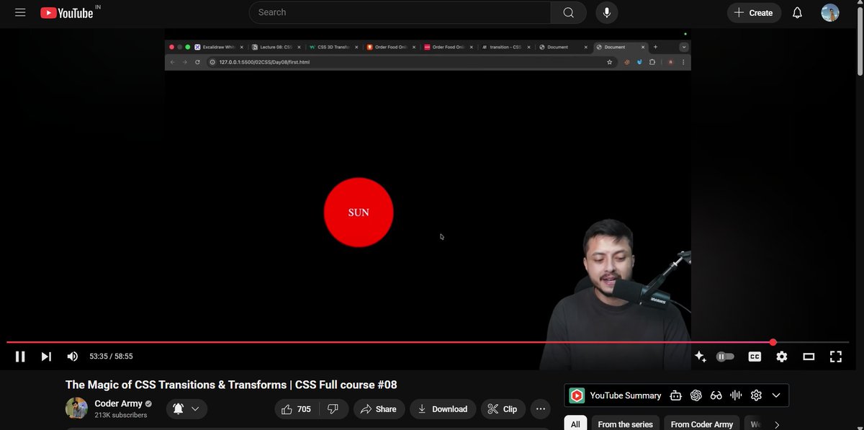Like the video with the thumbs up

pyautogui.click(x=287, y=408)
